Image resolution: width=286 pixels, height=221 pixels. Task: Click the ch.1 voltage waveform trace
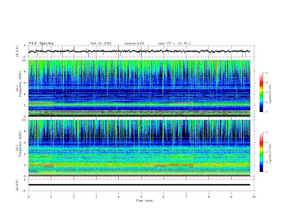click(139, 51)
